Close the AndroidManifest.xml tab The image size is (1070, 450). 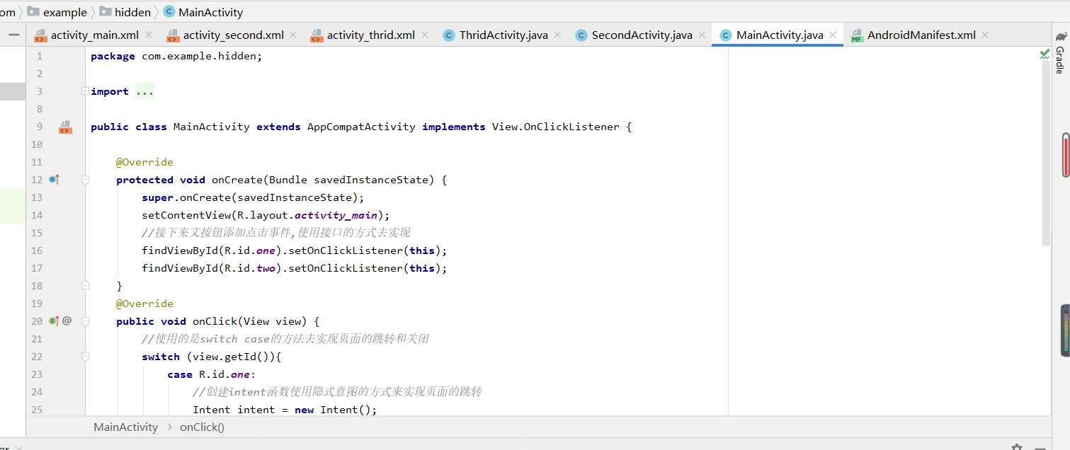[x=985, y=35]
